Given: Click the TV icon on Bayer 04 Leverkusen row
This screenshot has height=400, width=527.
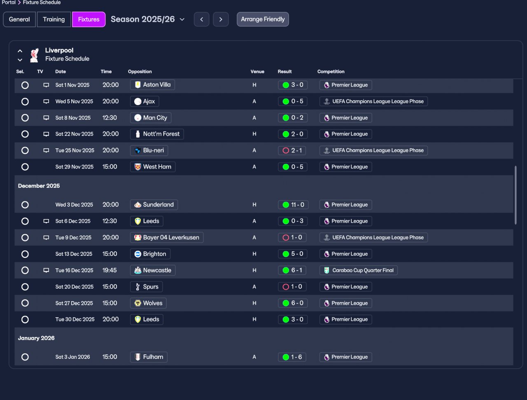Looking at the screenshot, I should point(46,238).
